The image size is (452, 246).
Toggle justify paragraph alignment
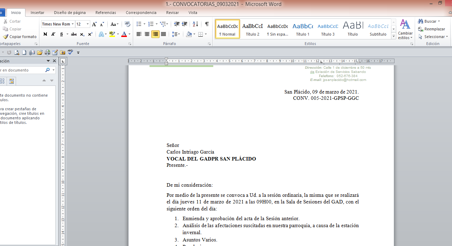(163, 34)
